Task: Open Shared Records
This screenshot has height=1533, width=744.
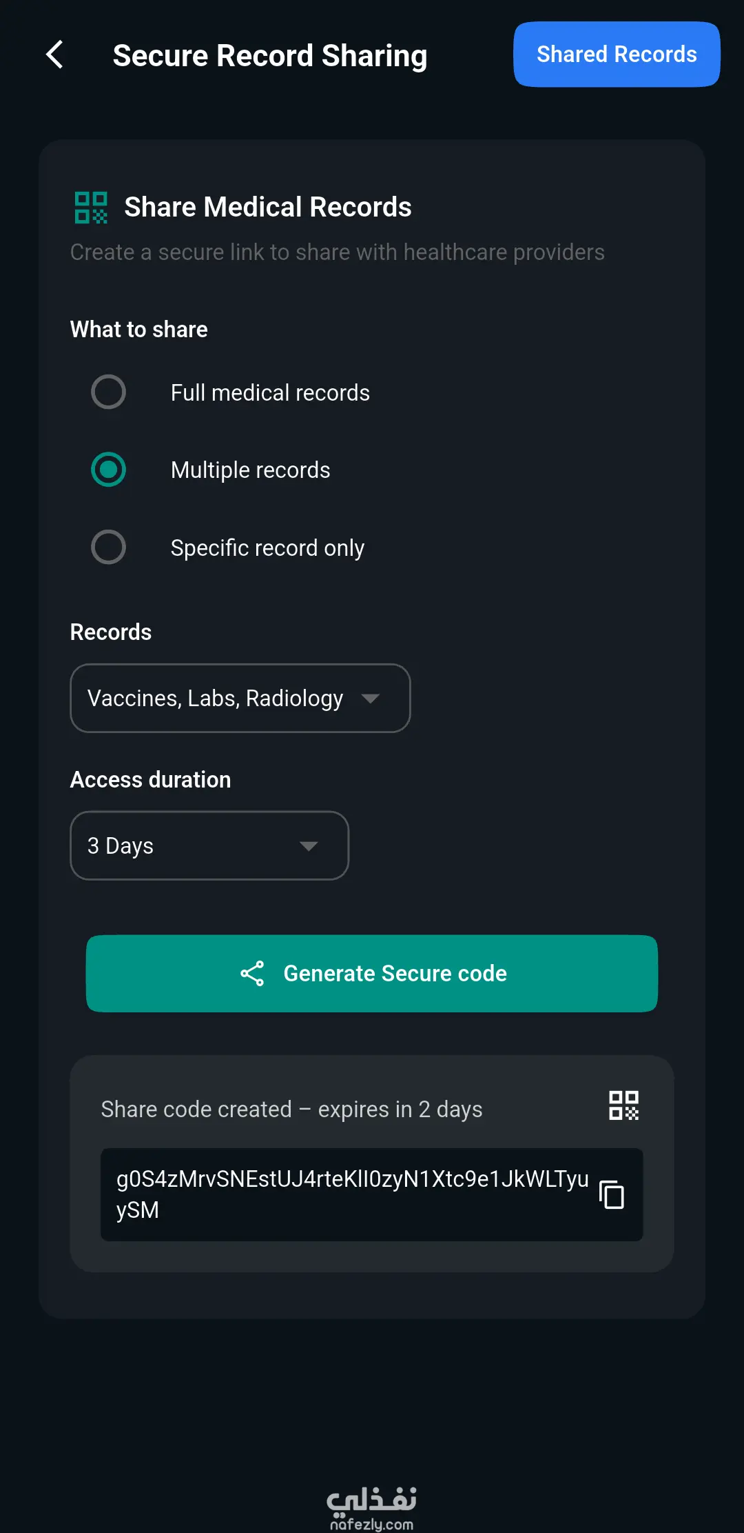Action: click(x=617, y=54)
